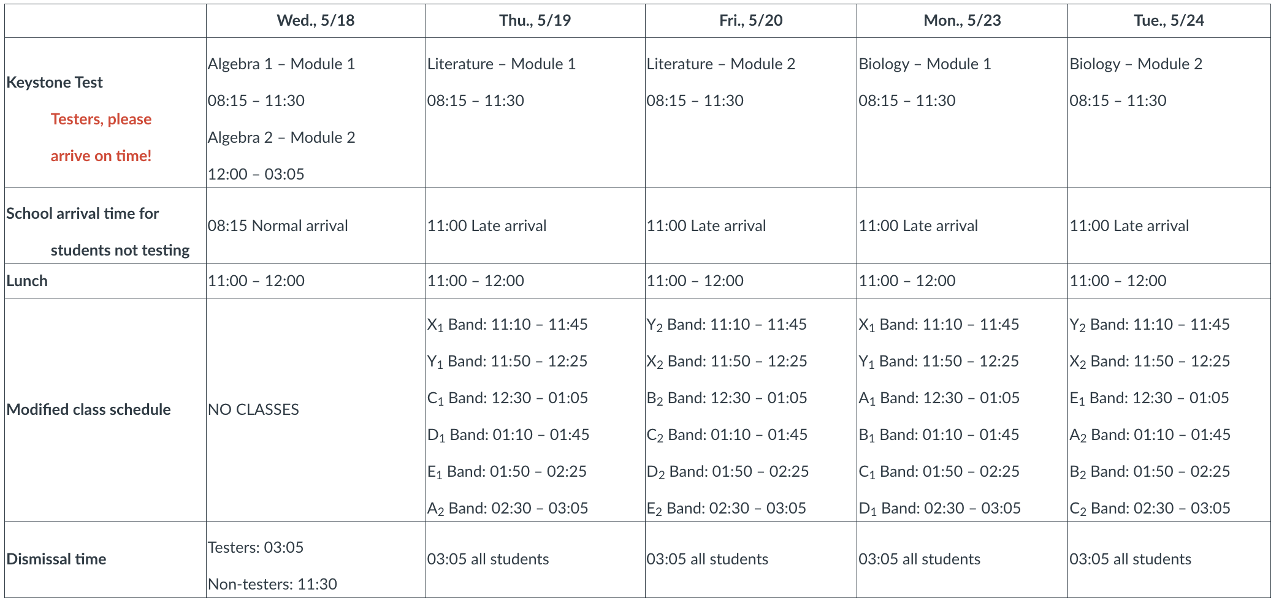Click the Keystone Test row label
This screenshot has height=603, width=1279.
pos(55,83)
